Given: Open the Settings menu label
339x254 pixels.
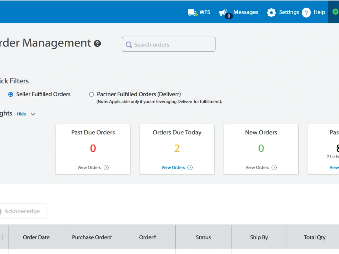Looking at the screenshot, I should tap(289, 12).
